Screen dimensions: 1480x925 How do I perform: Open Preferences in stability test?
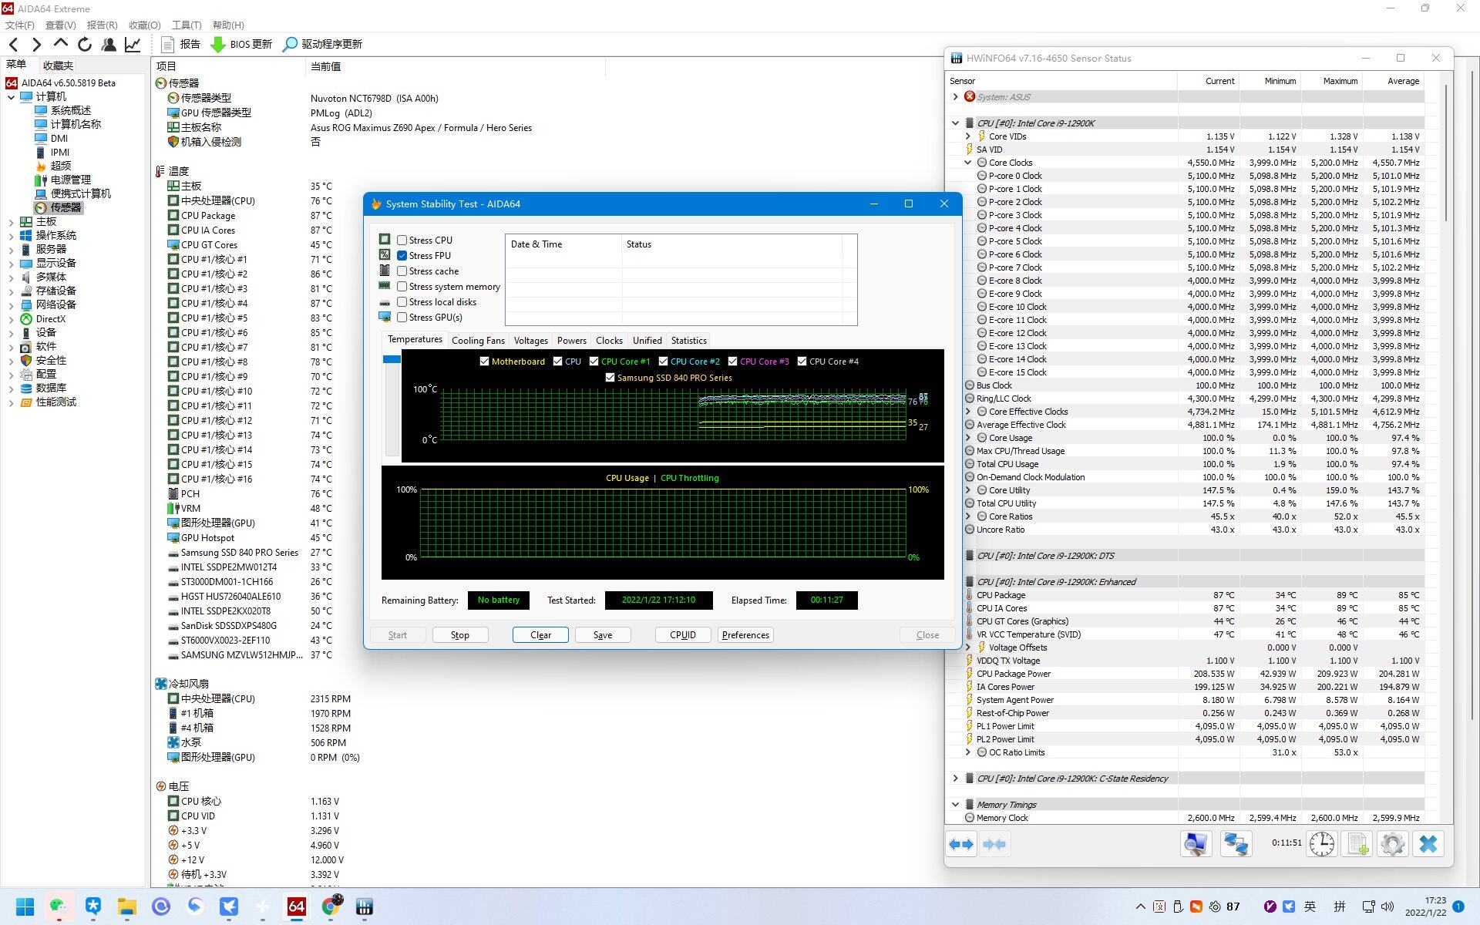[745, 635]
